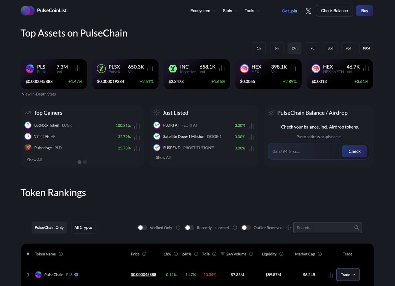Expand the Ecosystem menu

point(203,11)
